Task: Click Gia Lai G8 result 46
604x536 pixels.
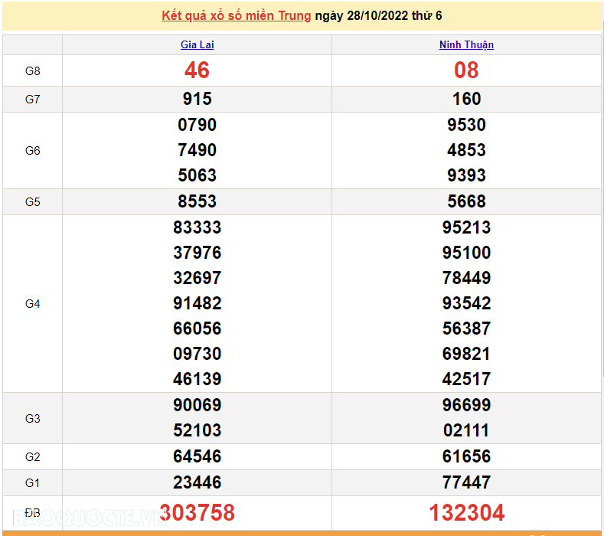Action: click(x=197, y=70)
